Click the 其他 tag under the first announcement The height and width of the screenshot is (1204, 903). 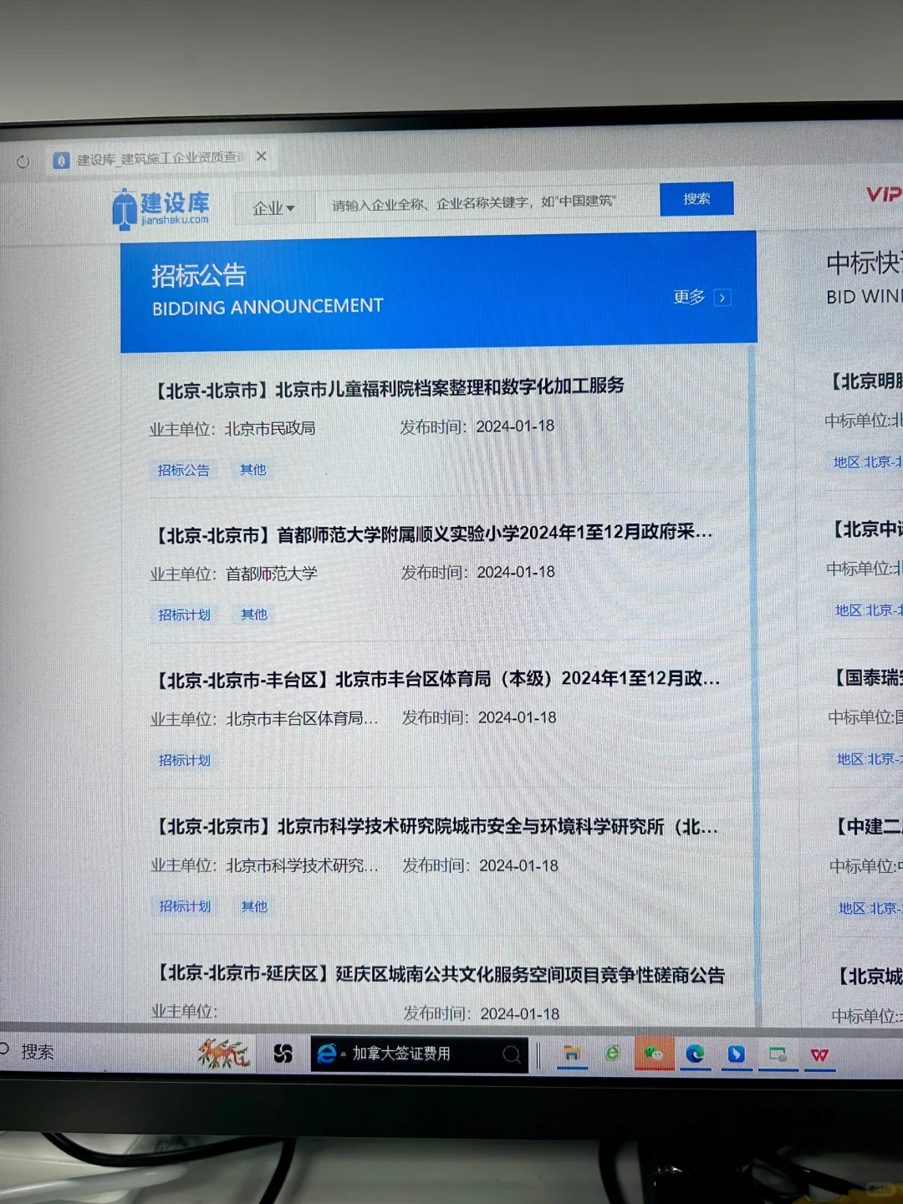click(x=251, y=470)
